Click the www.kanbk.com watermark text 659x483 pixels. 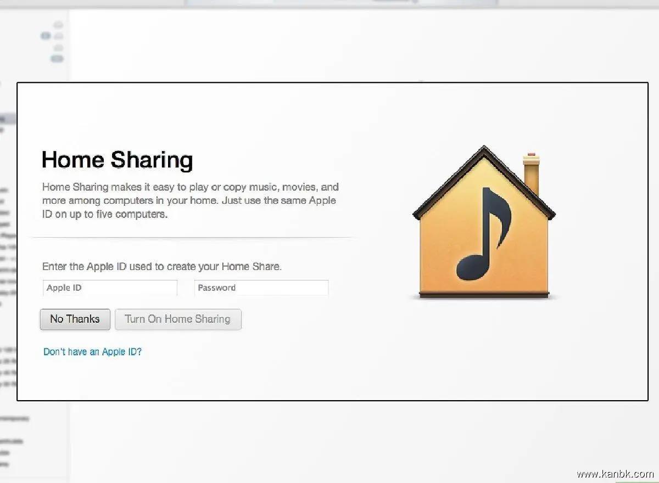click(615, 474)
